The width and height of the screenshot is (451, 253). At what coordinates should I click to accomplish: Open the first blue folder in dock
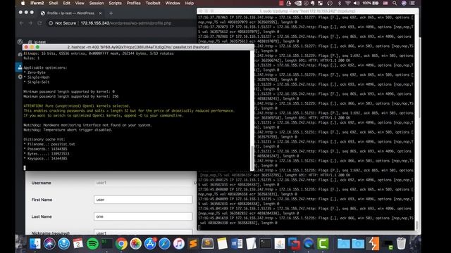pyautogui.click(x=343, y=244)
